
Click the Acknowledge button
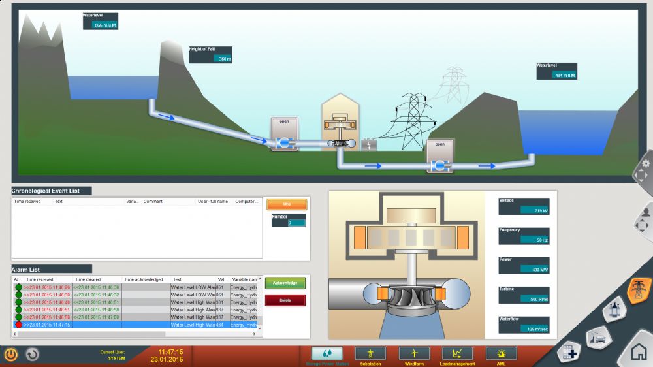pos(285,283)
